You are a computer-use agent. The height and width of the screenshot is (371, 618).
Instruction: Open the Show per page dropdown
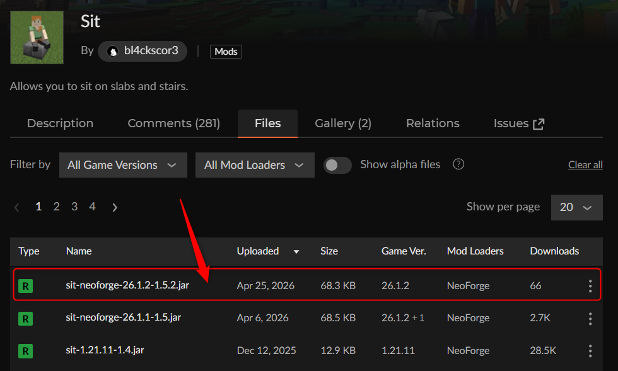(x=576, y=207)
